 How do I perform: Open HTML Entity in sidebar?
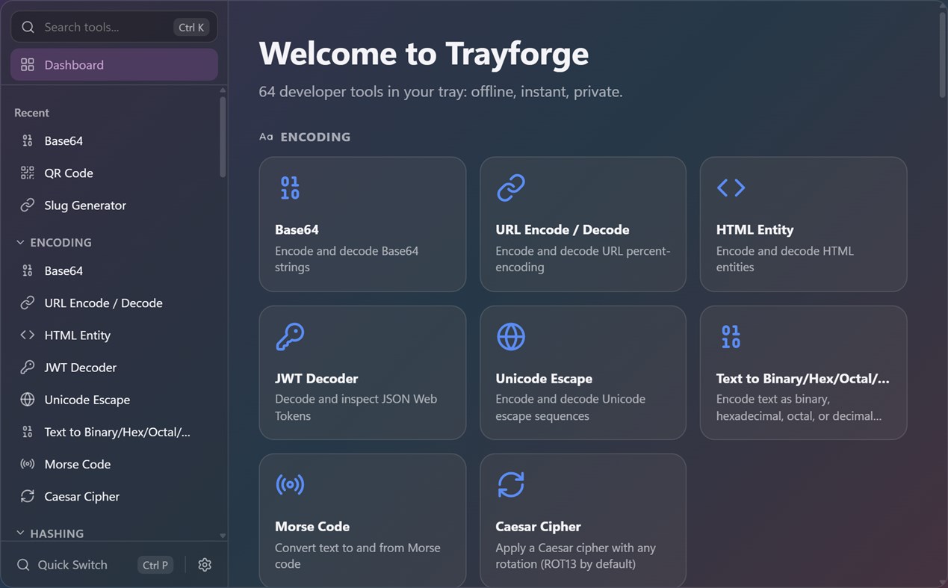click(114, 335)
